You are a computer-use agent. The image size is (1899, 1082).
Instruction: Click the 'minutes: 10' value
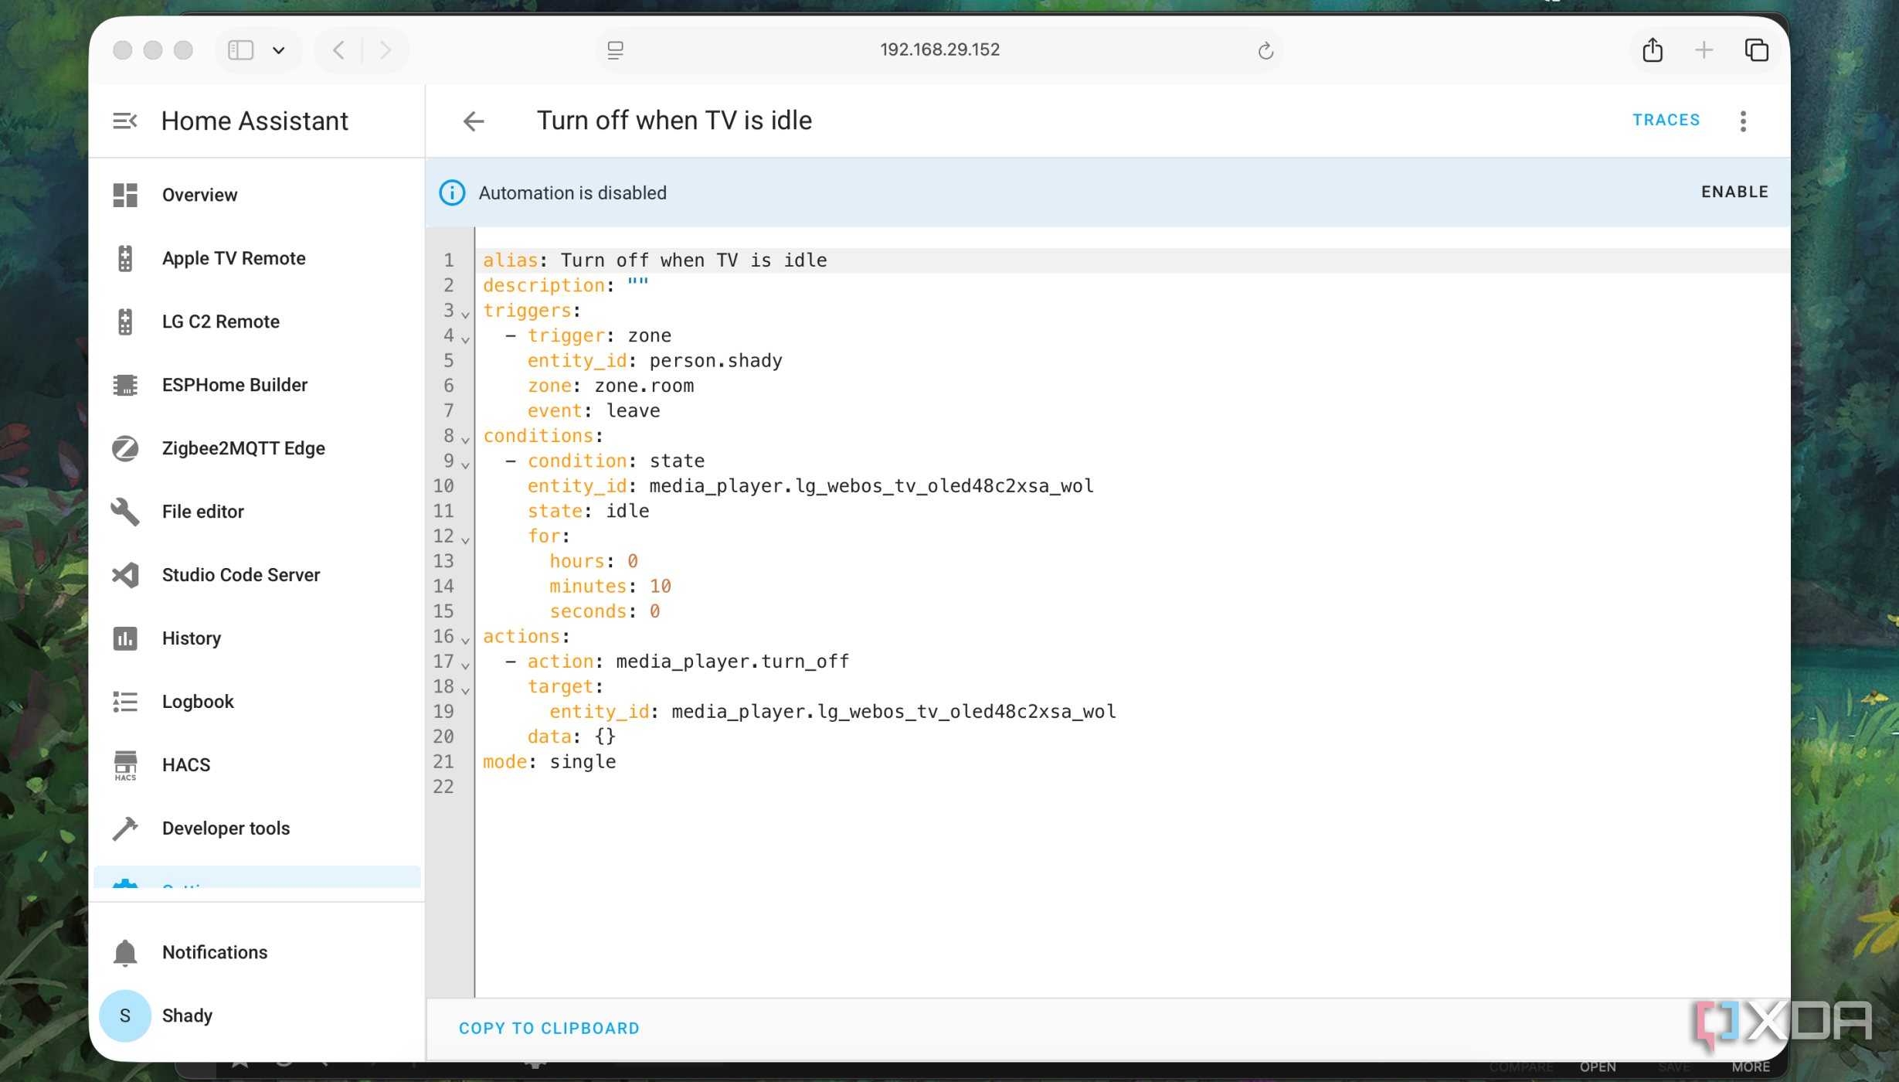[661, 587]
